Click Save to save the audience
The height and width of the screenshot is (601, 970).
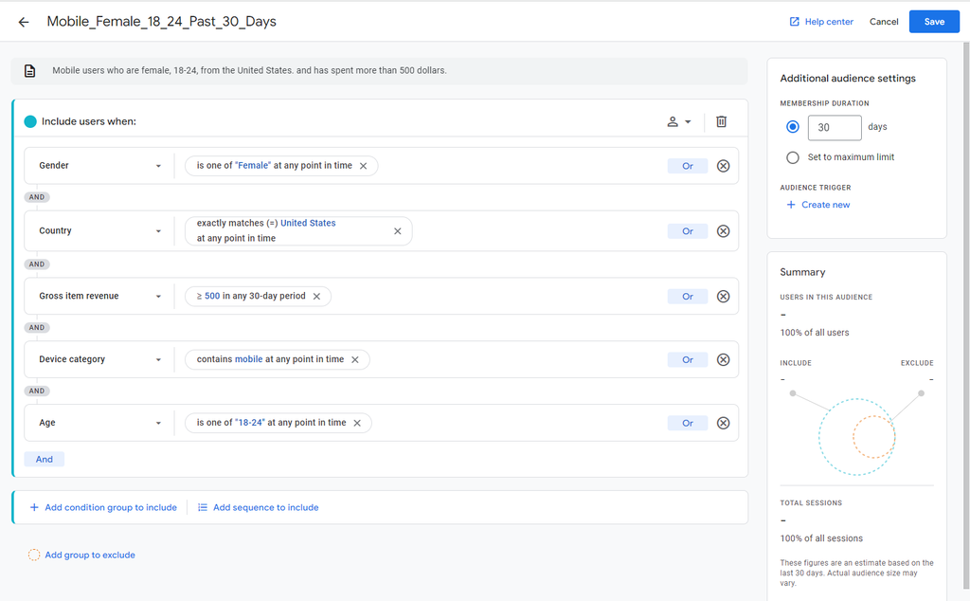point(934,21)
